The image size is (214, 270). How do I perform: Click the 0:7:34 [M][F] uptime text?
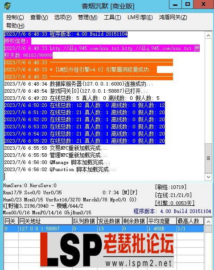120,192
